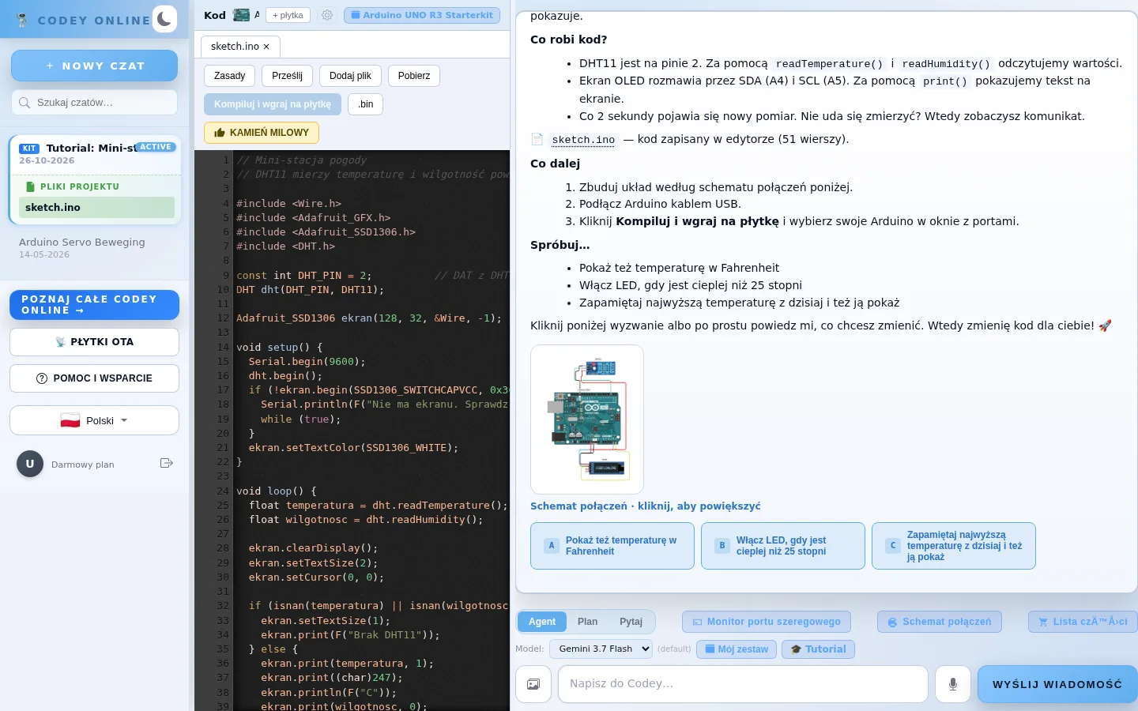Click the Polish flag icon
The image size is (1138, 711).
tap(70, 420)
